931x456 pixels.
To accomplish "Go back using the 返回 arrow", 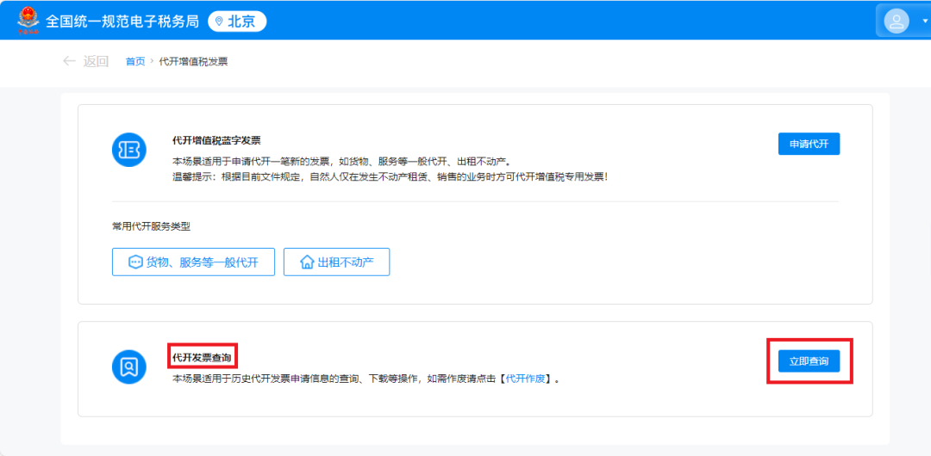I will tap(70, 61).
